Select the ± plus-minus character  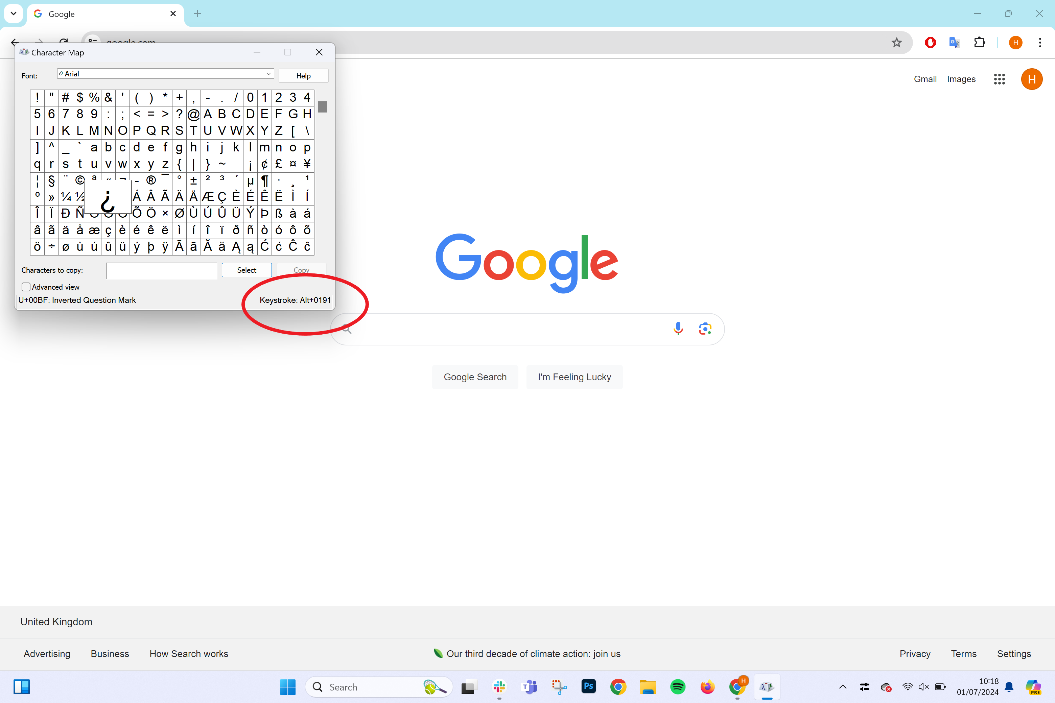point(193,180)
